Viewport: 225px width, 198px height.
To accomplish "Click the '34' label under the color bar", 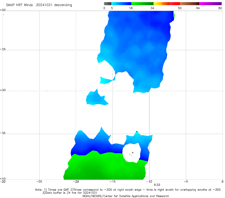I will click(x=152, y=8).
